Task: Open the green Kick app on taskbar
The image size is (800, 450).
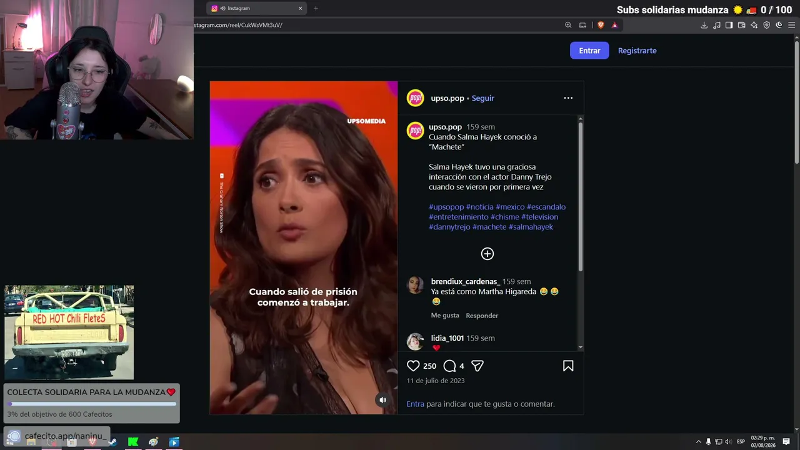Action: coord(133,442)
